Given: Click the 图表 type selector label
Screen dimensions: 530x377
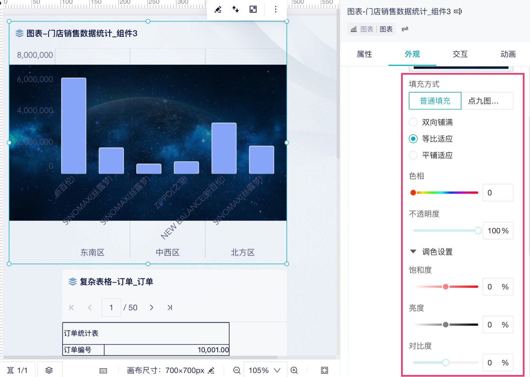Looking at the screenshot, I should tap(386, 29).
